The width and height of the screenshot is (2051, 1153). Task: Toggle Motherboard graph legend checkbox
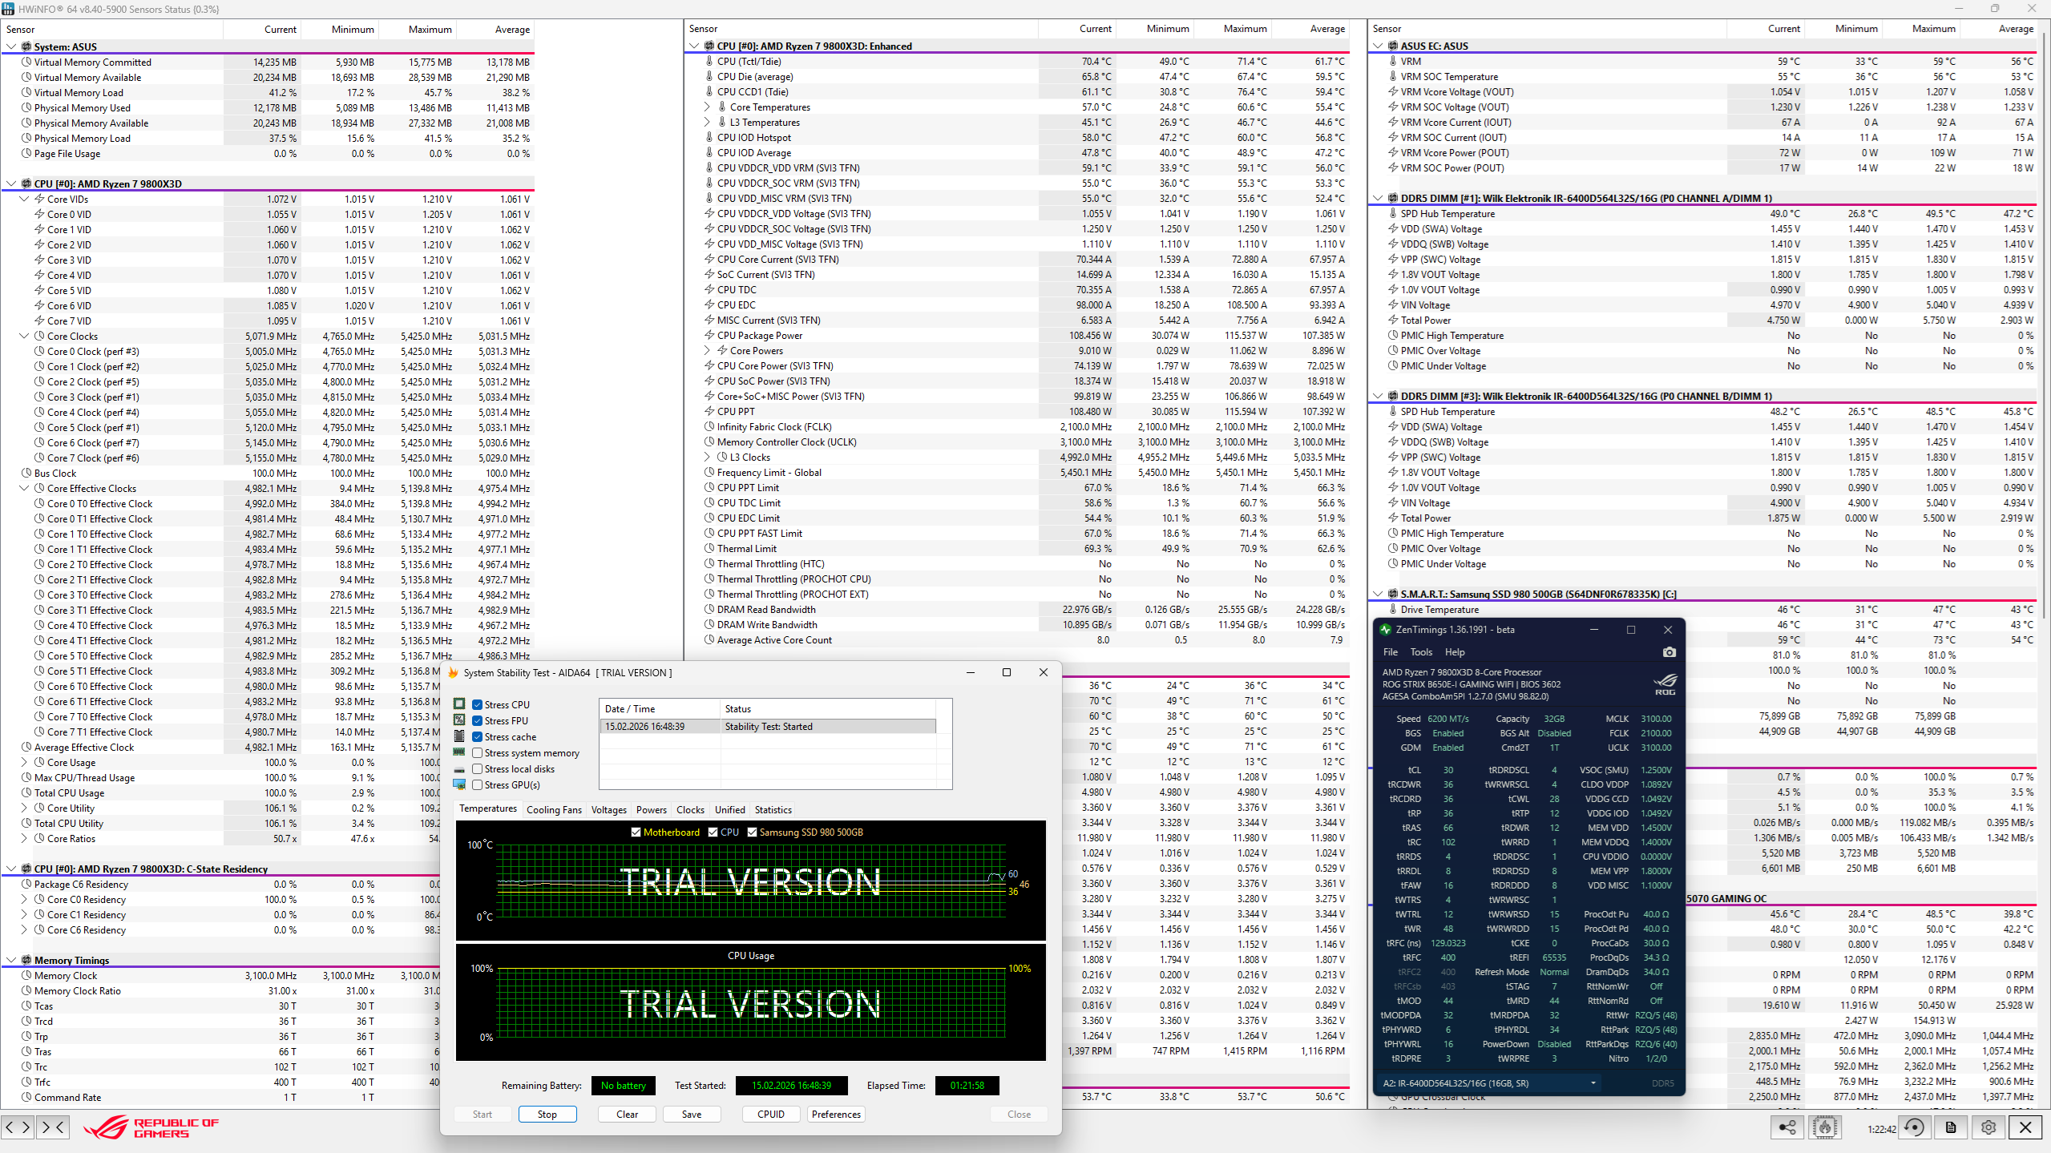(636, 832)
